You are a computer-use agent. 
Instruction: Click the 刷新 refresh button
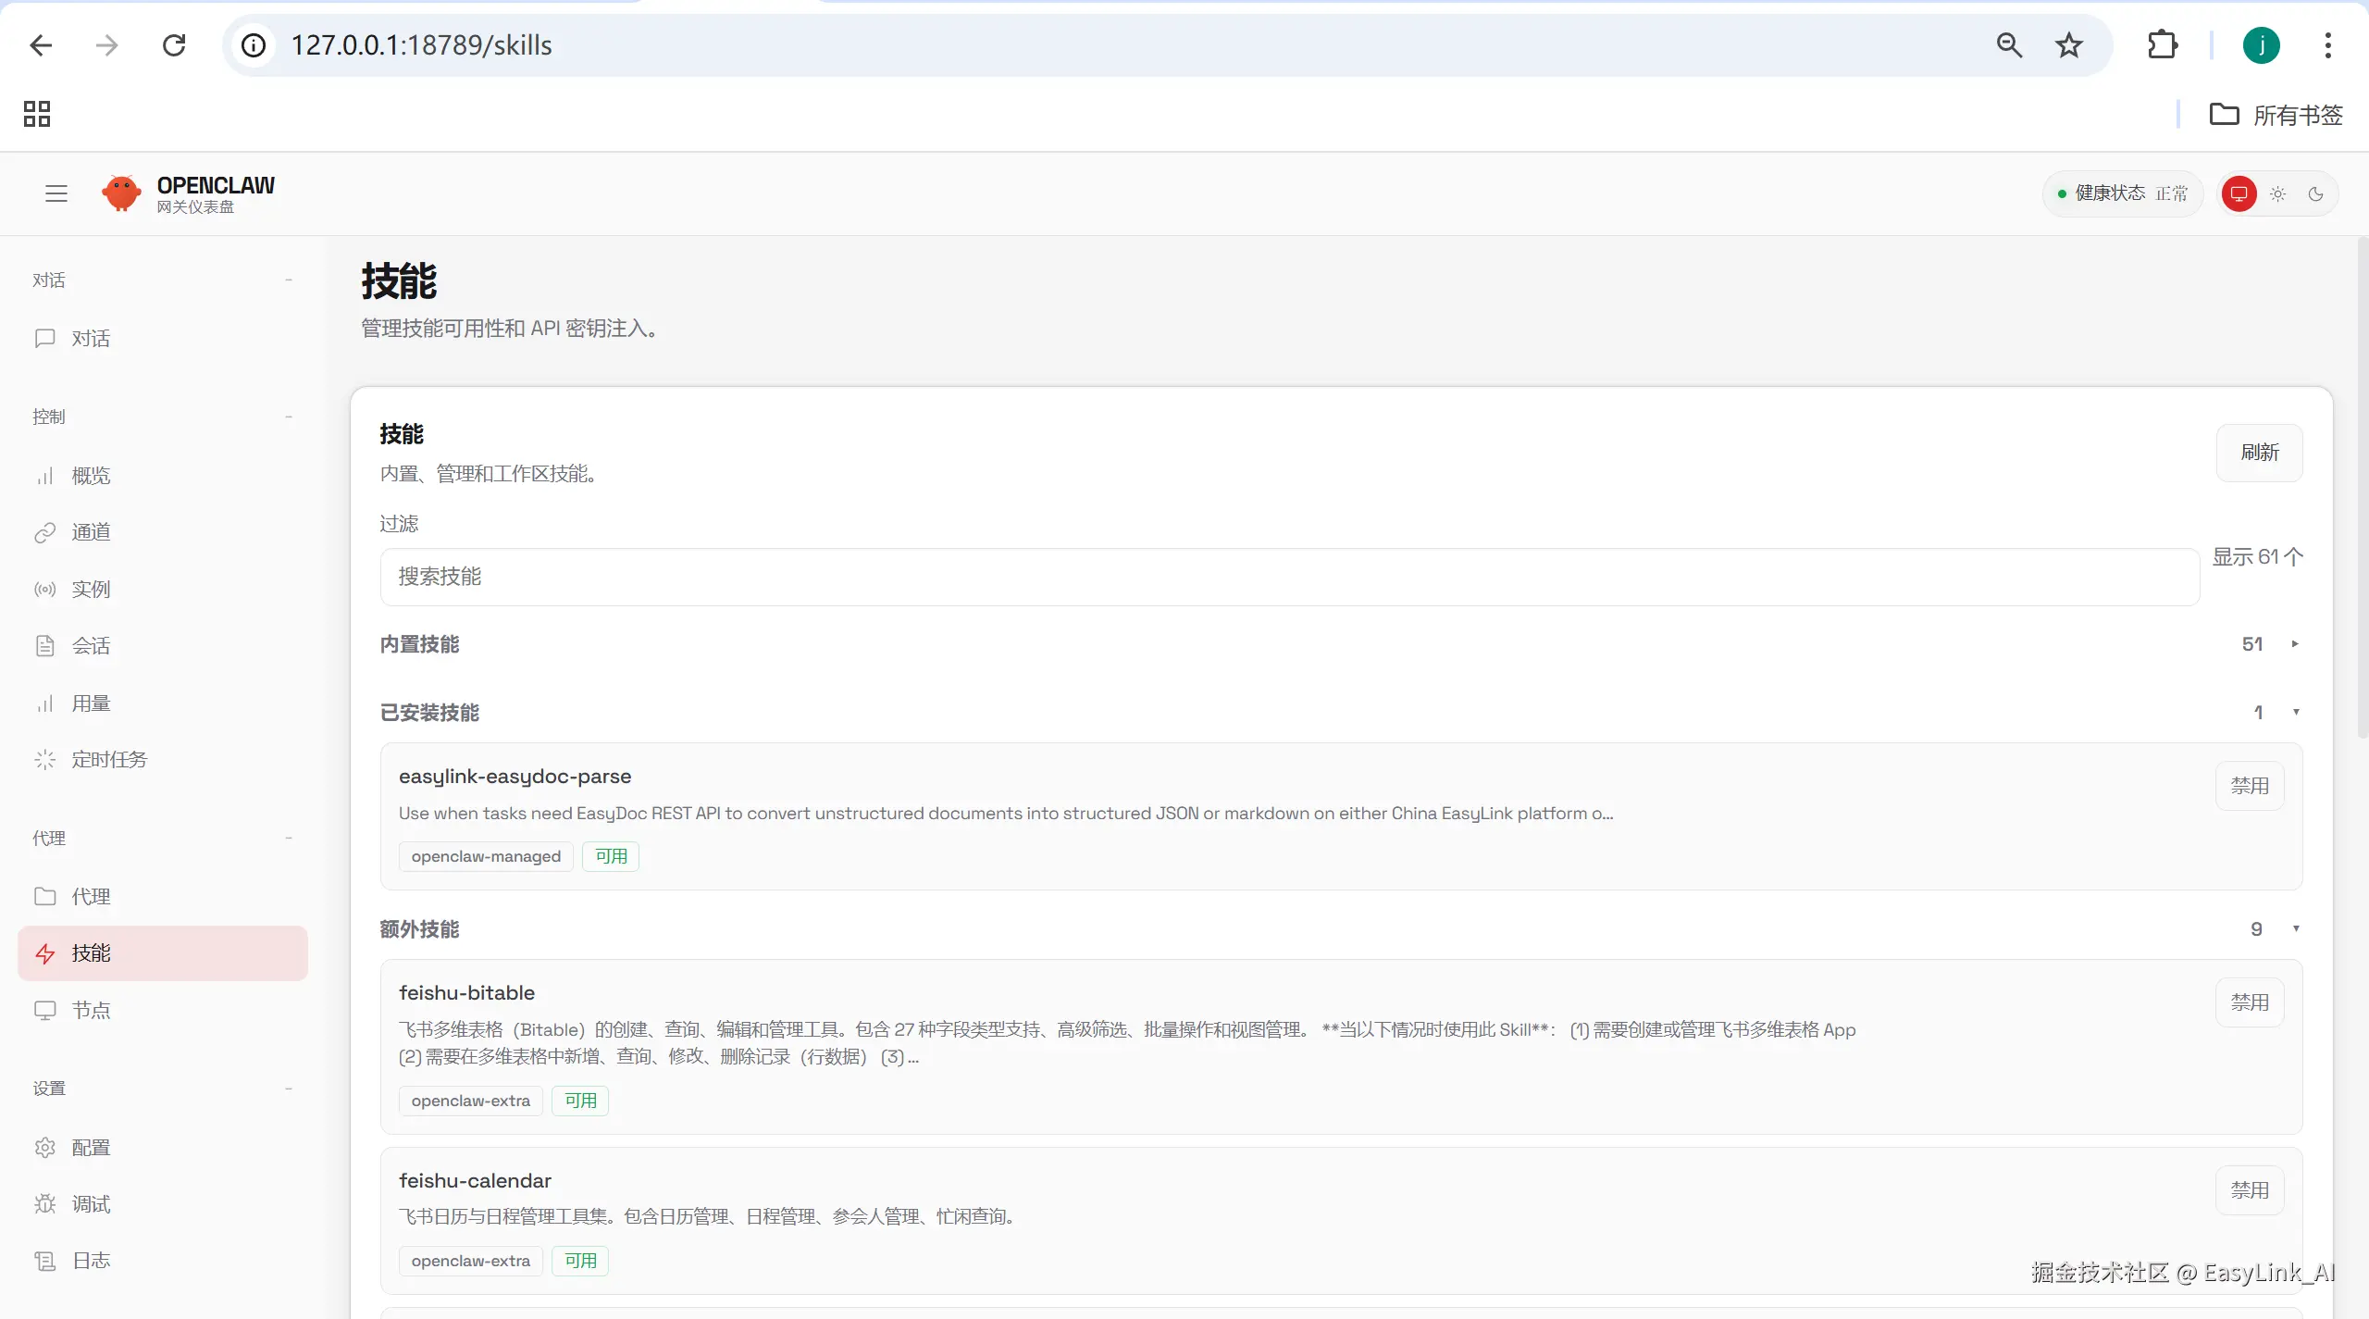(2259, 453)
